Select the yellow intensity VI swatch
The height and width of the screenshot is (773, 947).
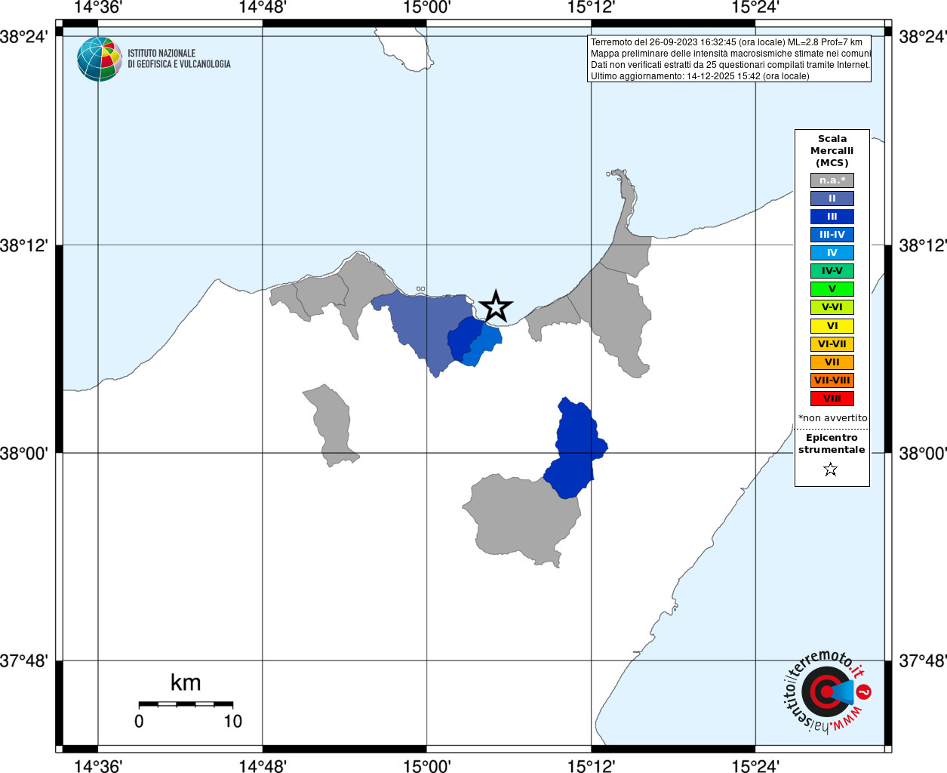coord(832,326)
